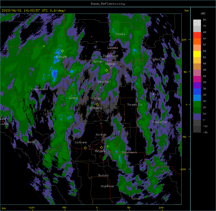Click the white 70-80 dBZ legend swatch

[197, 23]
